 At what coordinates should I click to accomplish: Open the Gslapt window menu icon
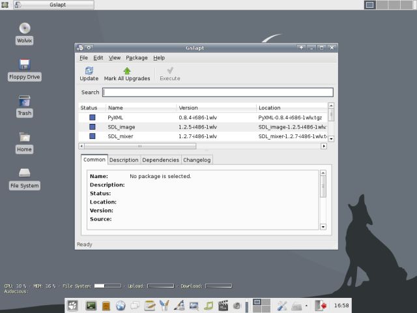(x=80, y=48)
